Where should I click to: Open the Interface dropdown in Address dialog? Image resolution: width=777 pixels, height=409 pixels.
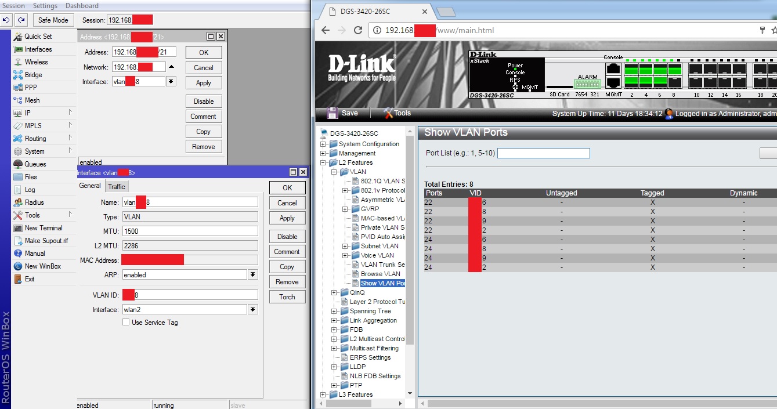click(171, 82)
